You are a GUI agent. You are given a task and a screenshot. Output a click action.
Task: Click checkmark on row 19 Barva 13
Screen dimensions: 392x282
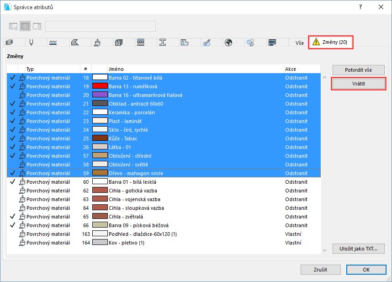coord(12,86)
